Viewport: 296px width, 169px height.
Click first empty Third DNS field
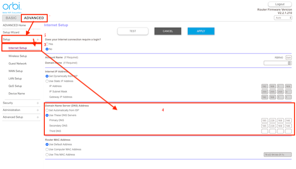pyautogui.click(x=265, y=131)
